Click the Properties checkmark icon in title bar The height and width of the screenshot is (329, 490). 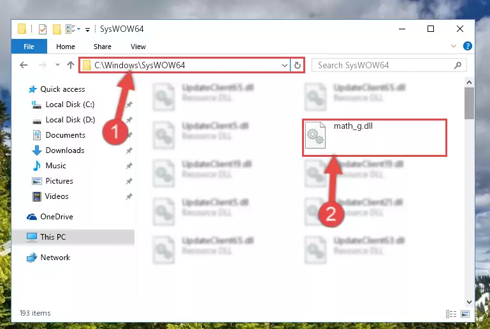click(x=43, y=29)
